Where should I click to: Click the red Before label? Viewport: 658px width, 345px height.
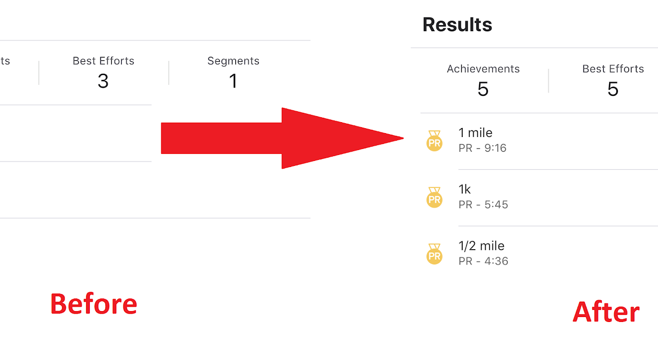pyautogui.click(x=93, y=303)
